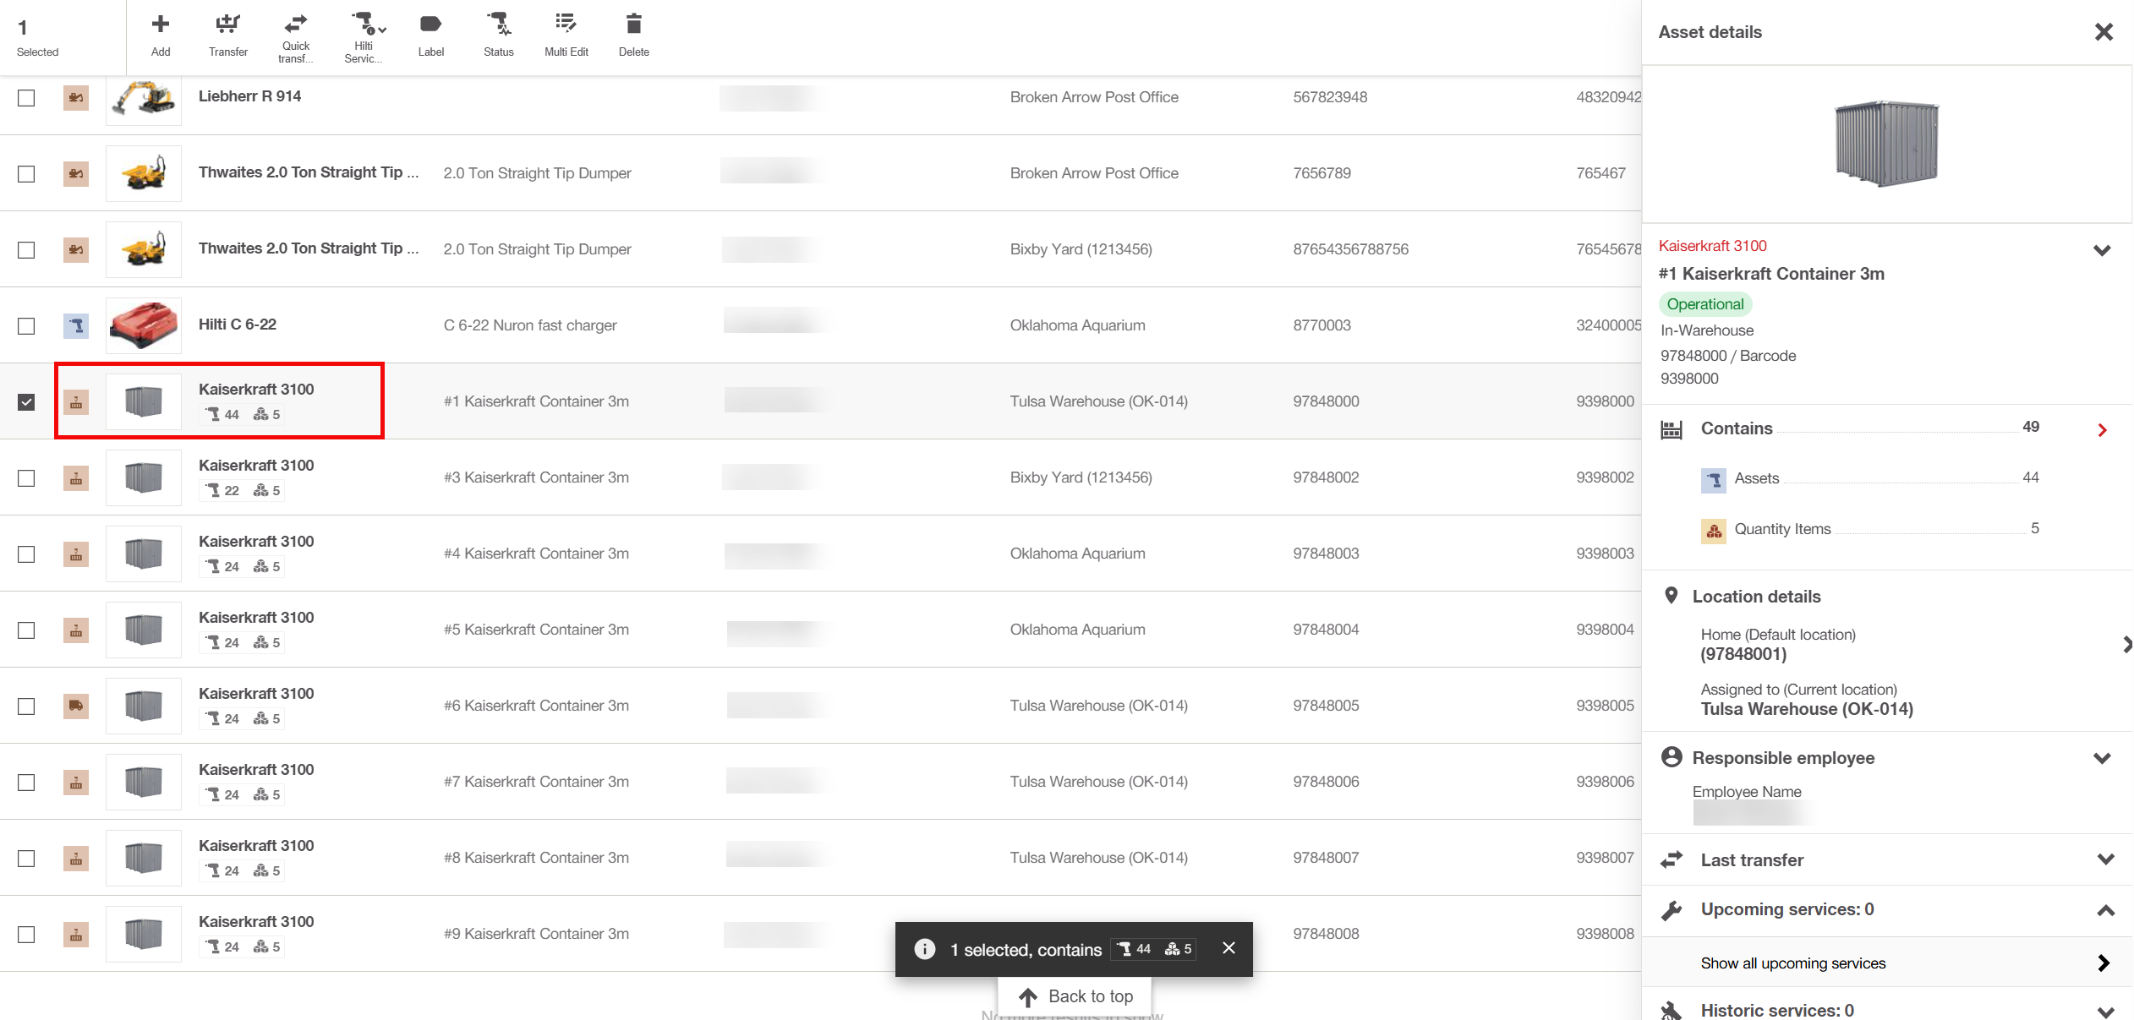Collapse the asset summary chevron in details

pos(2102,250)
